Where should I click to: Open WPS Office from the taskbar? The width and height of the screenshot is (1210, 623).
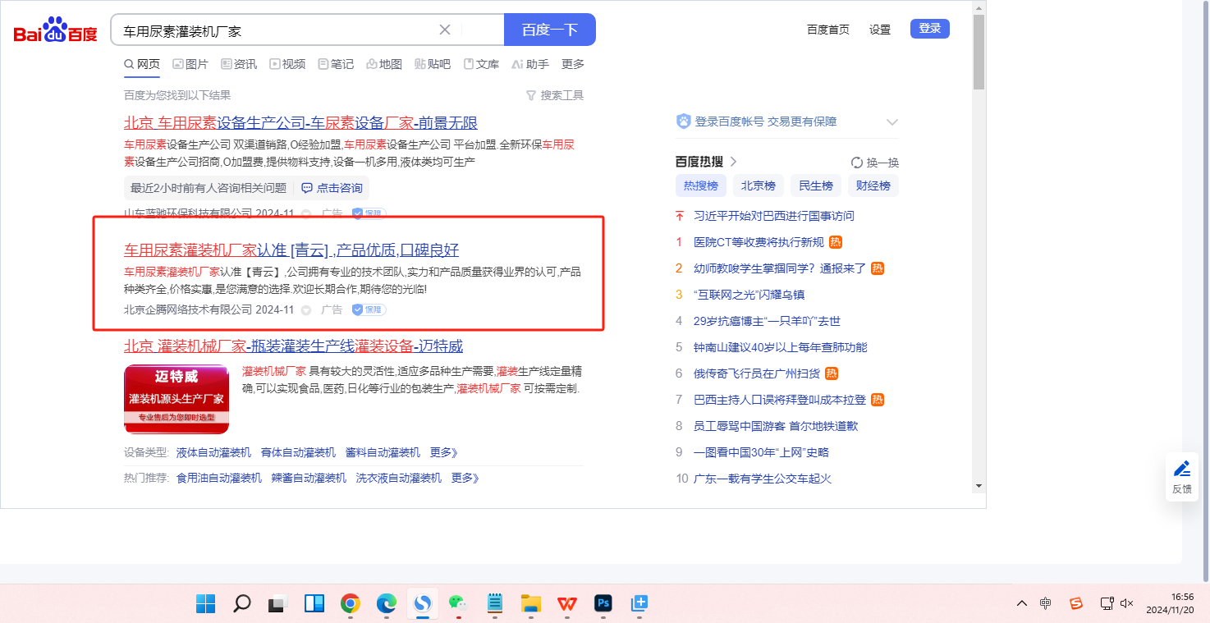point(566,604)
